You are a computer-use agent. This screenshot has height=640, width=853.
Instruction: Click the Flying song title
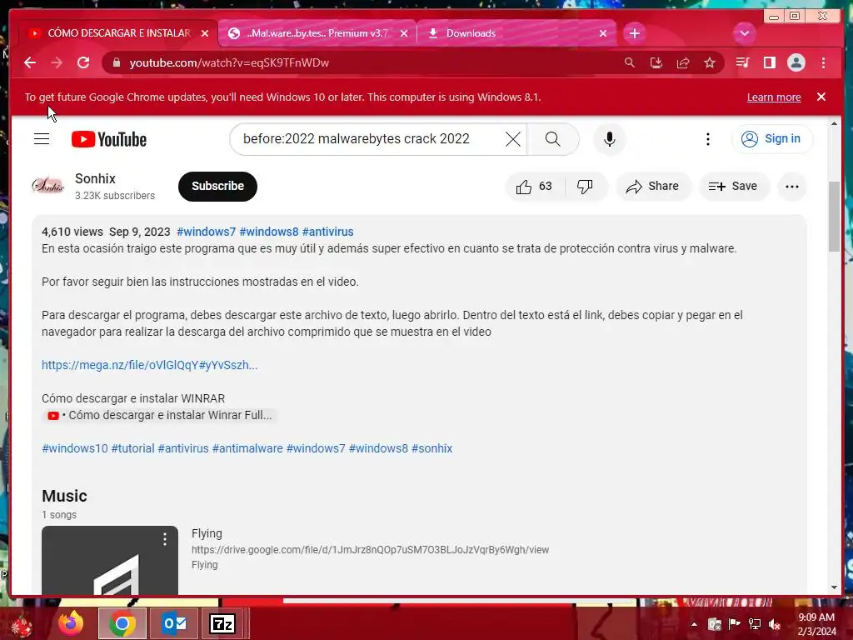[207, 533]
